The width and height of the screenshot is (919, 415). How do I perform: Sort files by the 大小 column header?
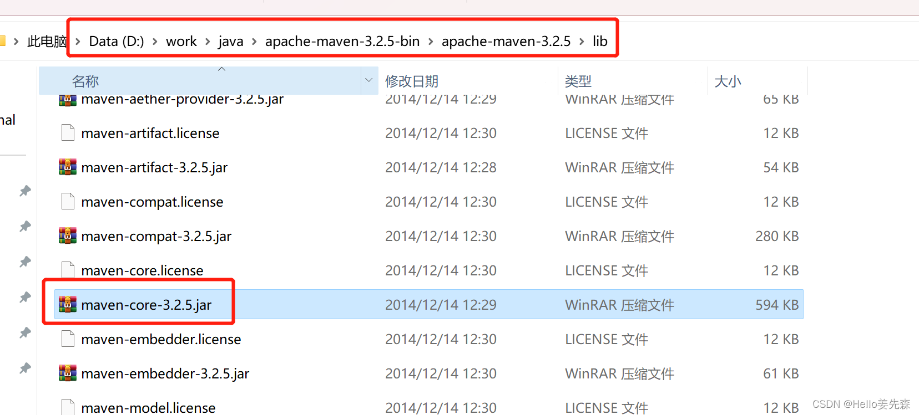click(728, 81)
